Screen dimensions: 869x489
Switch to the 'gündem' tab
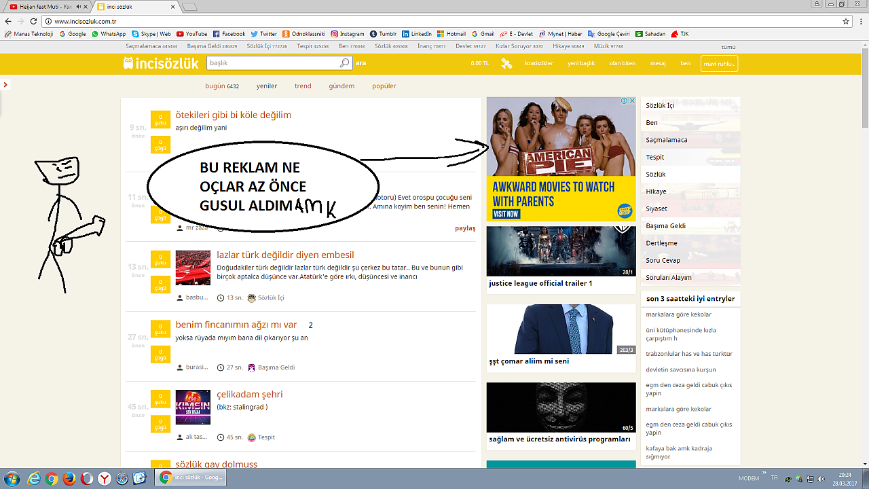pyautogui.click(x=341, y=86)
